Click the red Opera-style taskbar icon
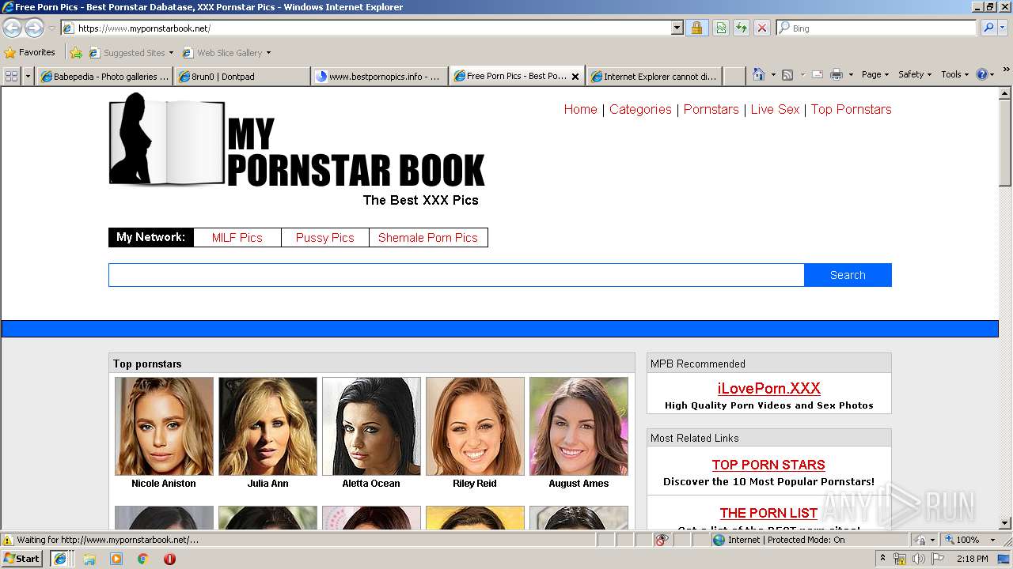 coord(169,559)
